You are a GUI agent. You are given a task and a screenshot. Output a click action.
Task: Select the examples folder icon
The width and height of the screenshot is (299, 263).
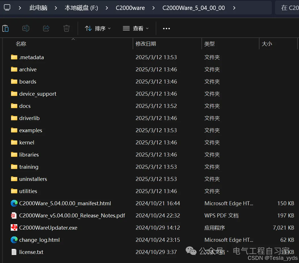(x=14, y=130)
